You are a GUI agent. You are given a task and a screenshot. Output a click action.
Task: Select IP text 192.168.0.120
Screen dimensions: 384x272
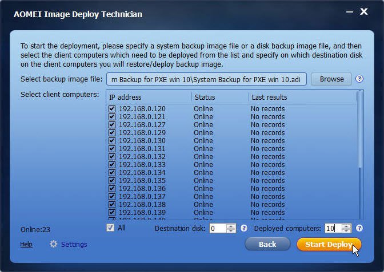coord(142,109)
